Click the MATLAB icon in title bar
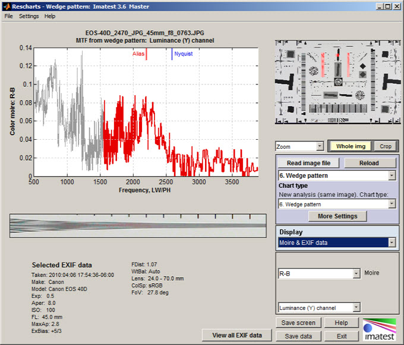 7,7
